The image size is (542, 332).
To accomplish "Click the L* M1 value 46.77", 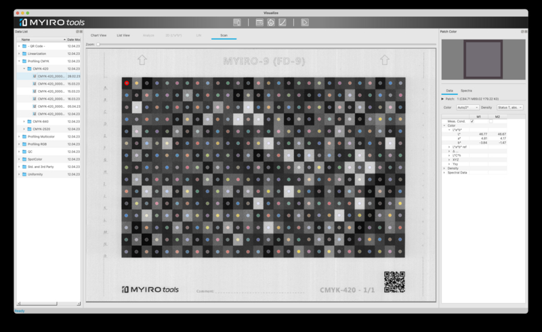I will (x=483, y=134).
